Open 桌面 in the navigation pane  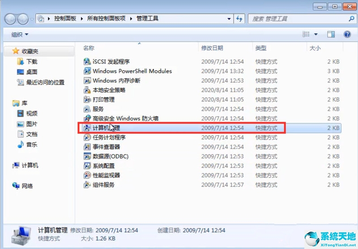tap(27, 72)
